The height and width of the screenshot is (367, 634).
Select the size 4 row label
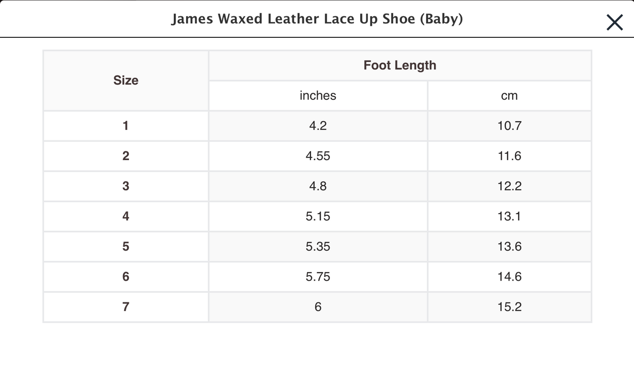126,216
